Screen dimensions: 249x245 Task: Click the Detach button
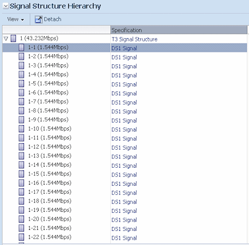(48, 19)
